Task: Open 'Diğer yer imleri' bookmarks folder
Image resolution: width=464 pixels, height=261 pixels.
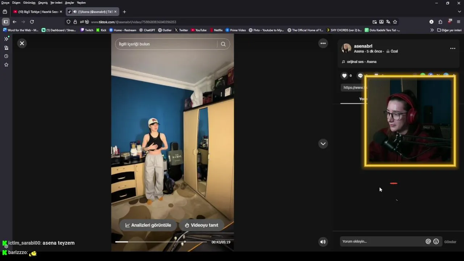Action: click(449, 30)
